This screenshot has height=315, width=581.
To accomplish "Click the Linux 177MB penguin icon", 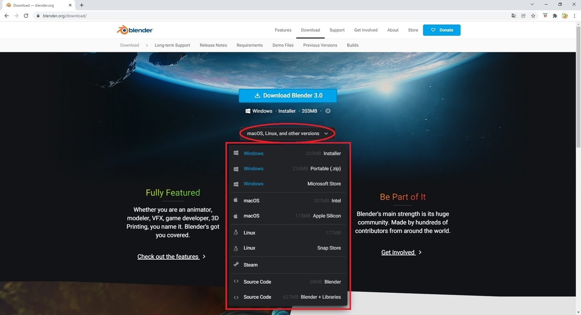I will pyautogui.click(x=236, y=233).
